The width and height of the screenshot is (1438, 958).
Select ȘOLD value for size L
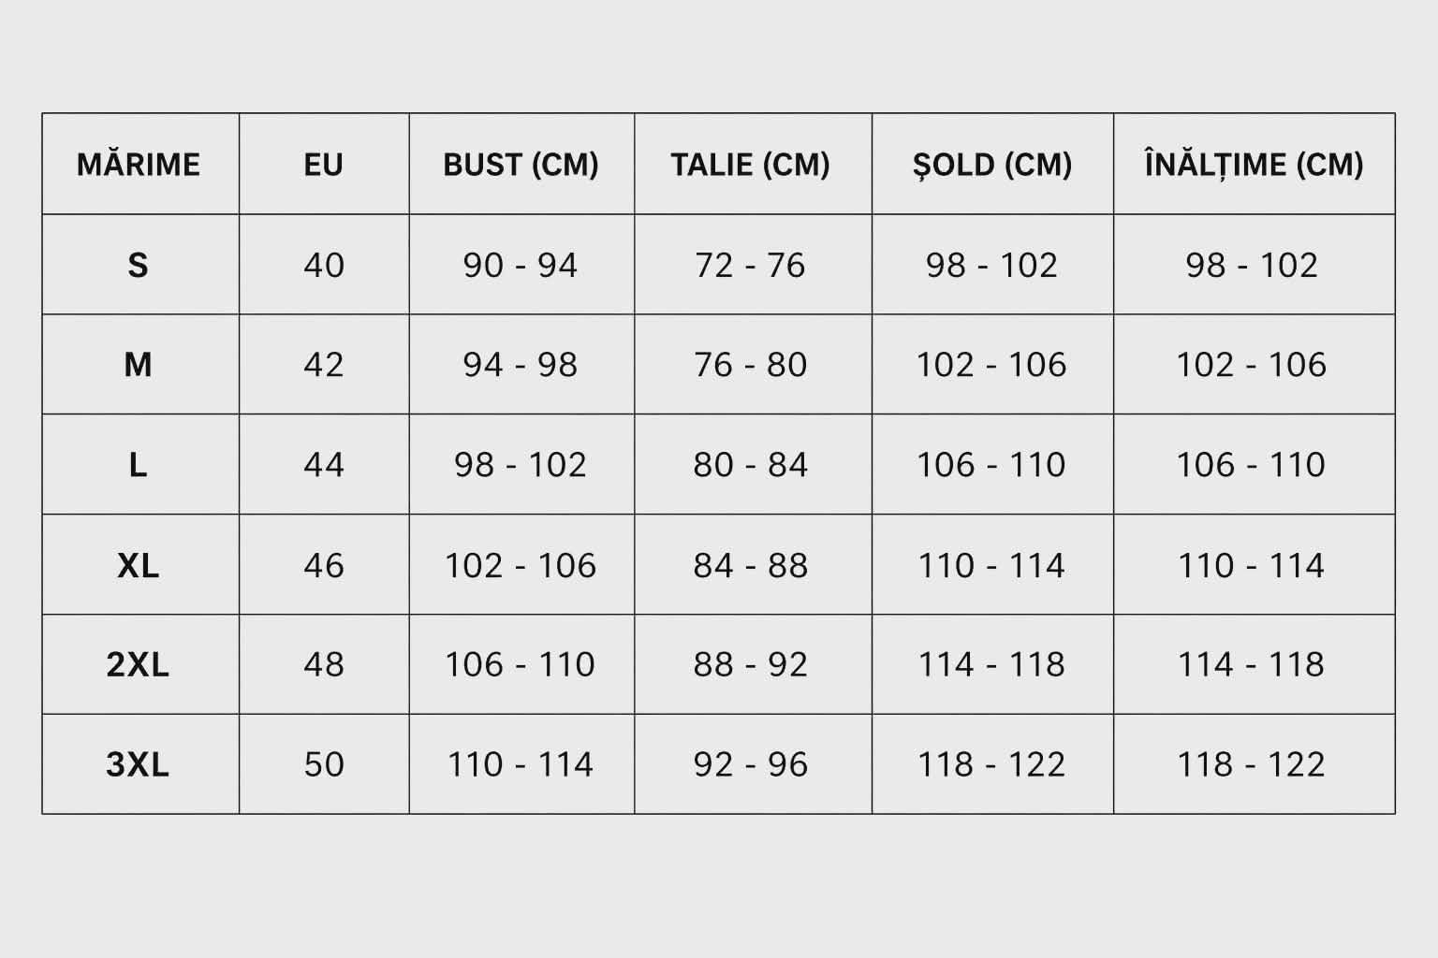991,465
